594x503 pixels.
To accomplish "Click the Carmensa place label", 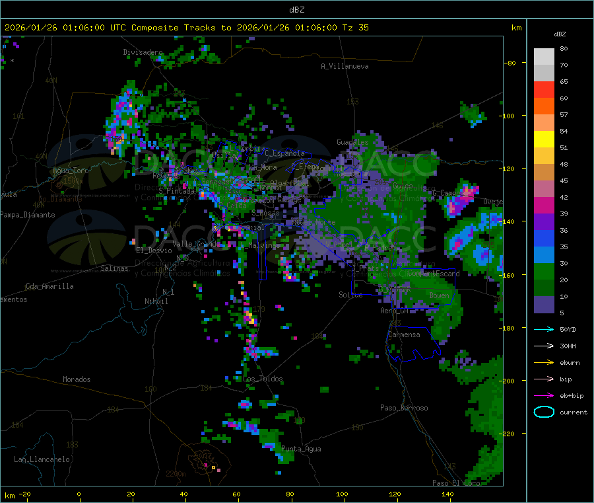I will pyautogui.click(x=404, y=334).
